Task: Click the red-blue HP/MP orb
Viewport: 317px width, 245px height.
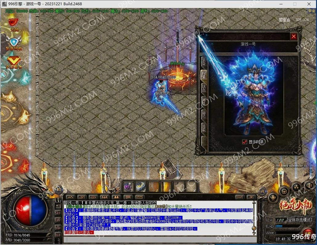Action: (30, 210)
